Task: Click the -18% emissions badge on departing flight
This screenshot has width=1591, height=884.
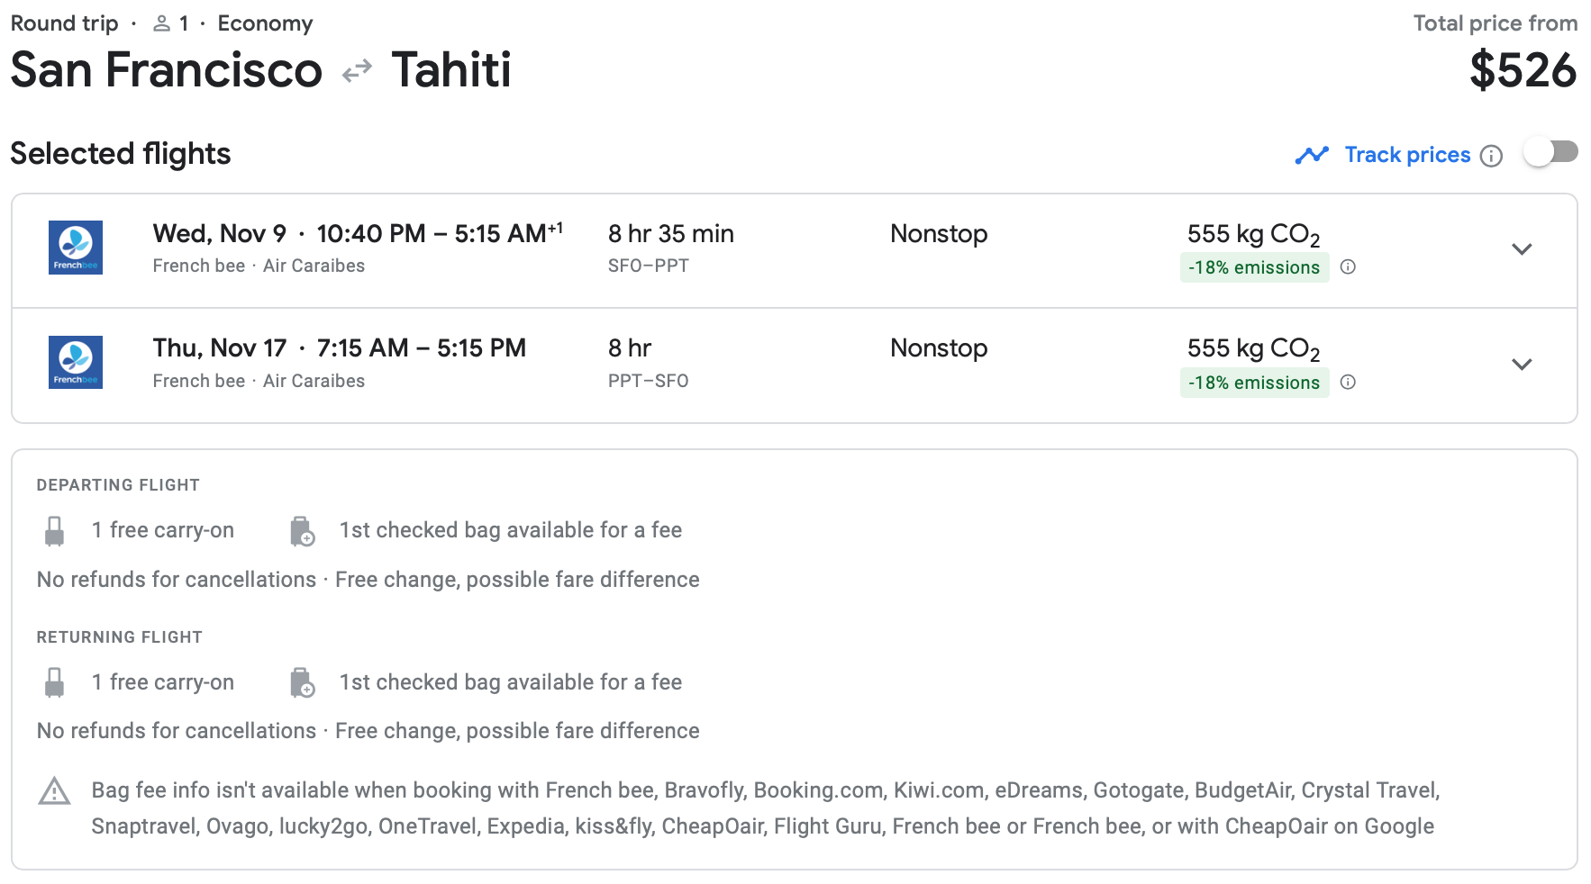Action: (x=1254, y=267)
